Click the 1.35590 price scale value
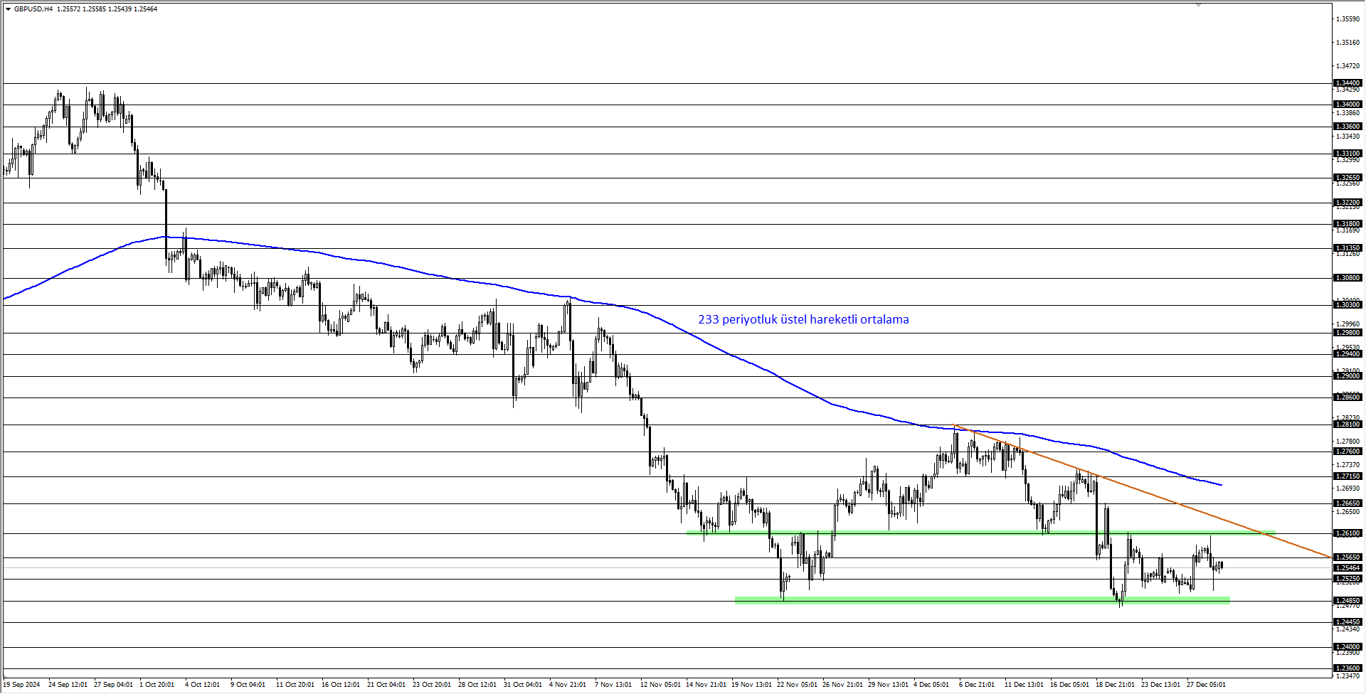 [1348, 19]
